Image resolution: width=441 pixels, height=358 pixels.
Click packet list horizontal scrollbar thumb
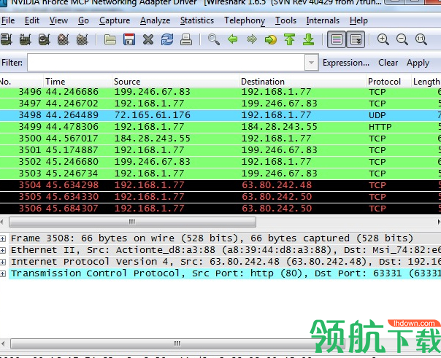pos(132,222)
